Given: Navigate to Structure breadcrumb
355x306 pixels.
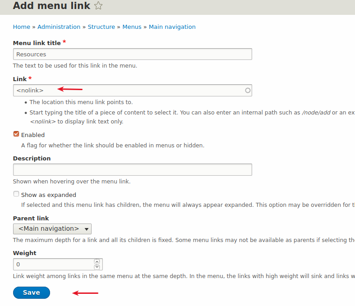Looking at the screenshot, I should coord(101,27).
